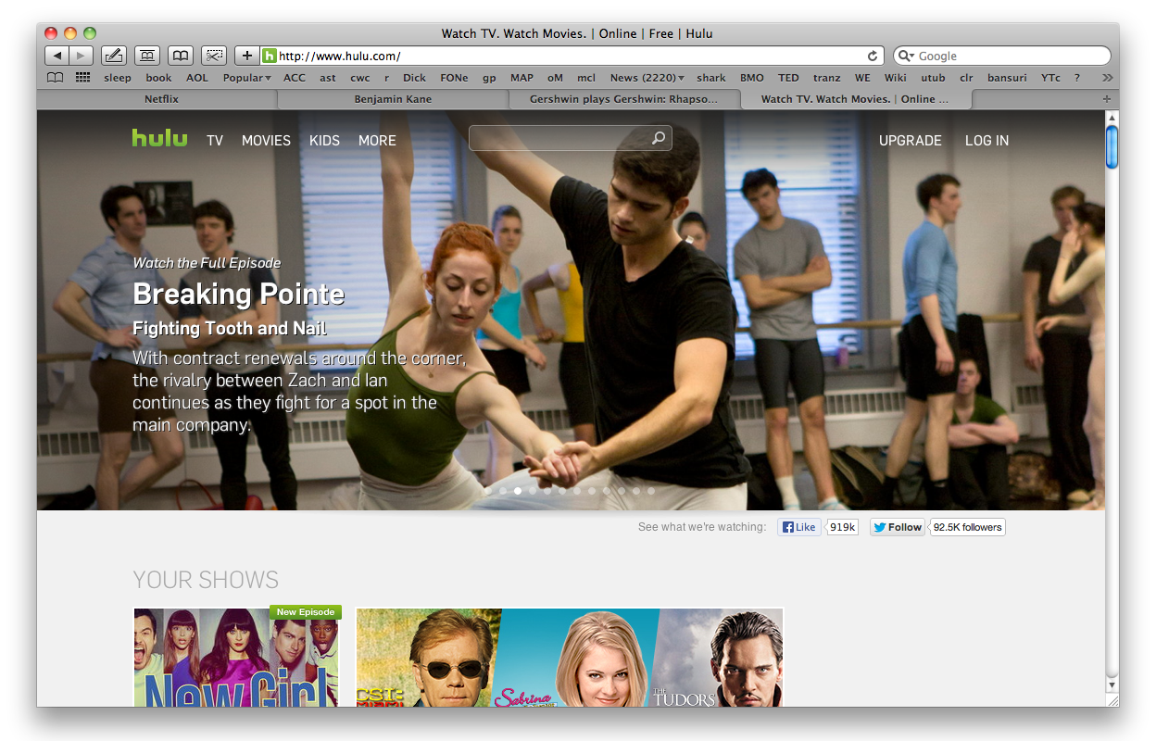Screen dimensions: 1156x741
Task: Open the YTc bookmark
Action: pyautogui.click(x=1050, y=78)
